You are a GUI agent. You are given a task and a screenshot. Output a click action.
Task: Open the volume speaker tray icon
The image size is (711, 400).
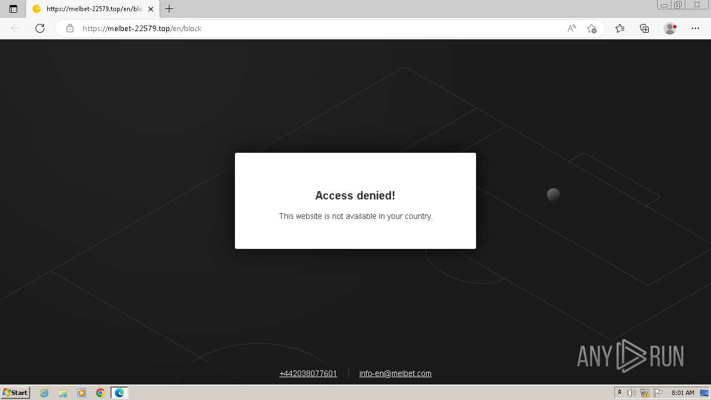632,393
